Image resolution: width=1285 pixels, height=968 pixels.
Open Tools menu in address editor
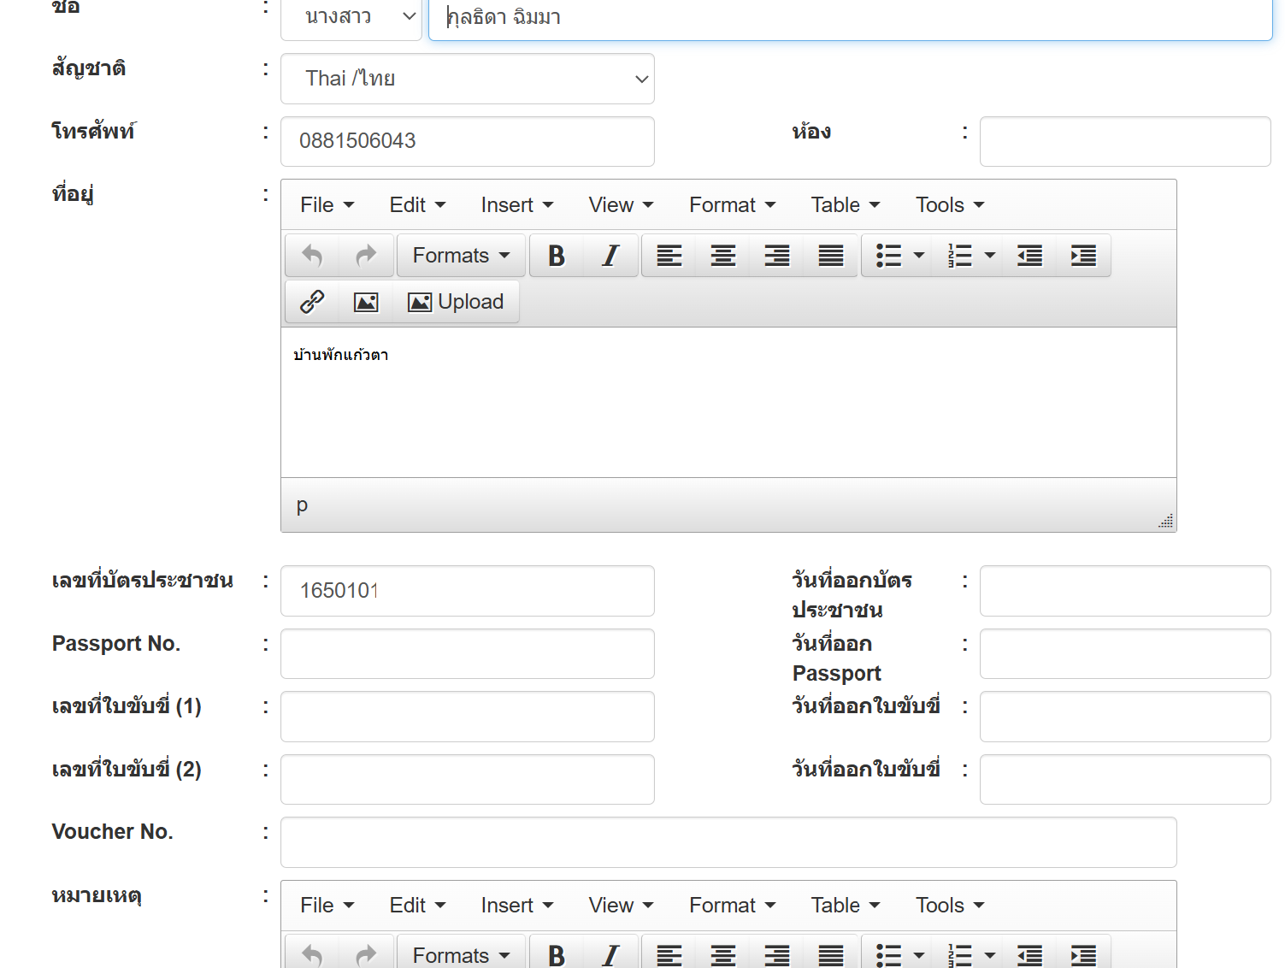pyautogui.click(x=950, y=205)
